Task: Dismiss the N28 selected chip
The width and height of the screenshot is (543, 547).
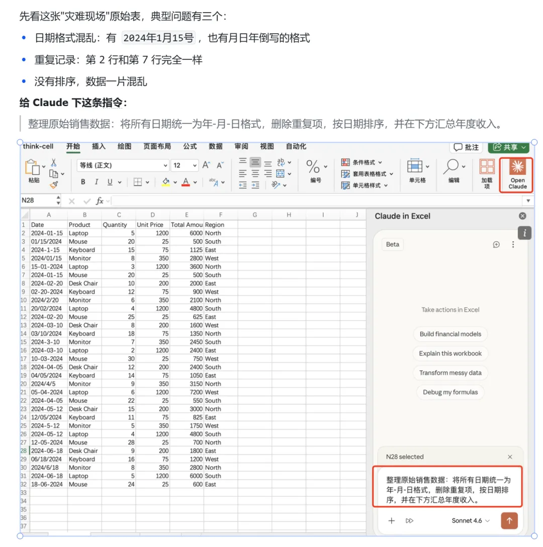Action: coord(510,457)
